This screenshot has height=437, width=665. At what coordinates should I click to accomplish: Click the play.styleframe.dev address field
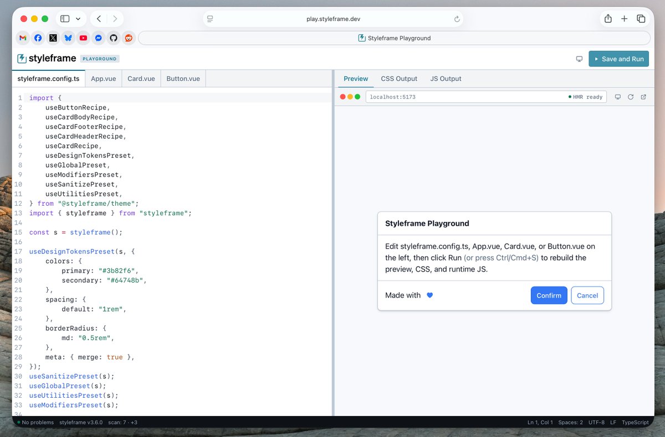(333, 19)
